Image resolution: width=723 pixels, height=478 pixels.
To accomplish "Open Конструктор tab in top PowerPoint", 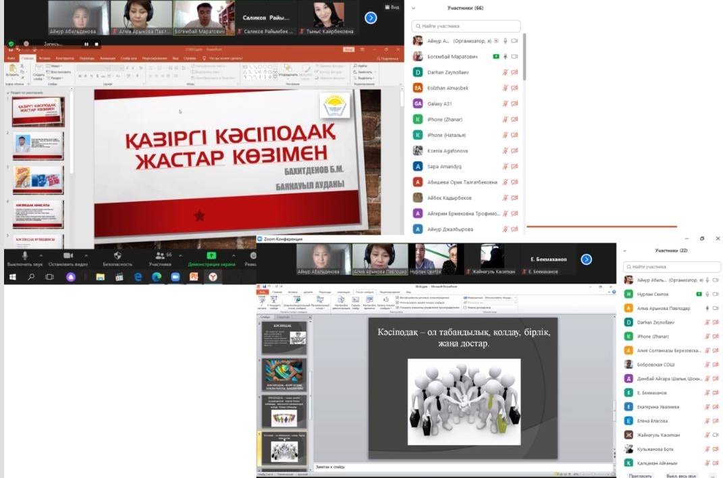I will (65, 58).
